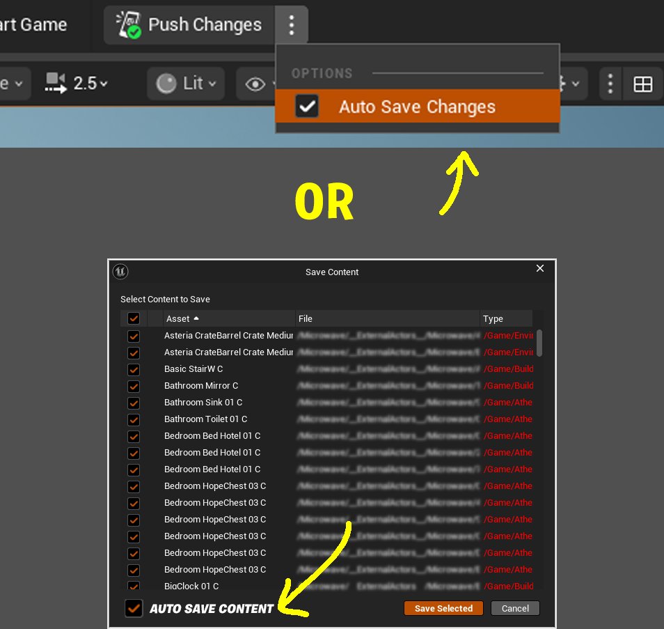Close the Save Content dialog
This screenshot has height=629, width=664.
[x=540, y=268]
